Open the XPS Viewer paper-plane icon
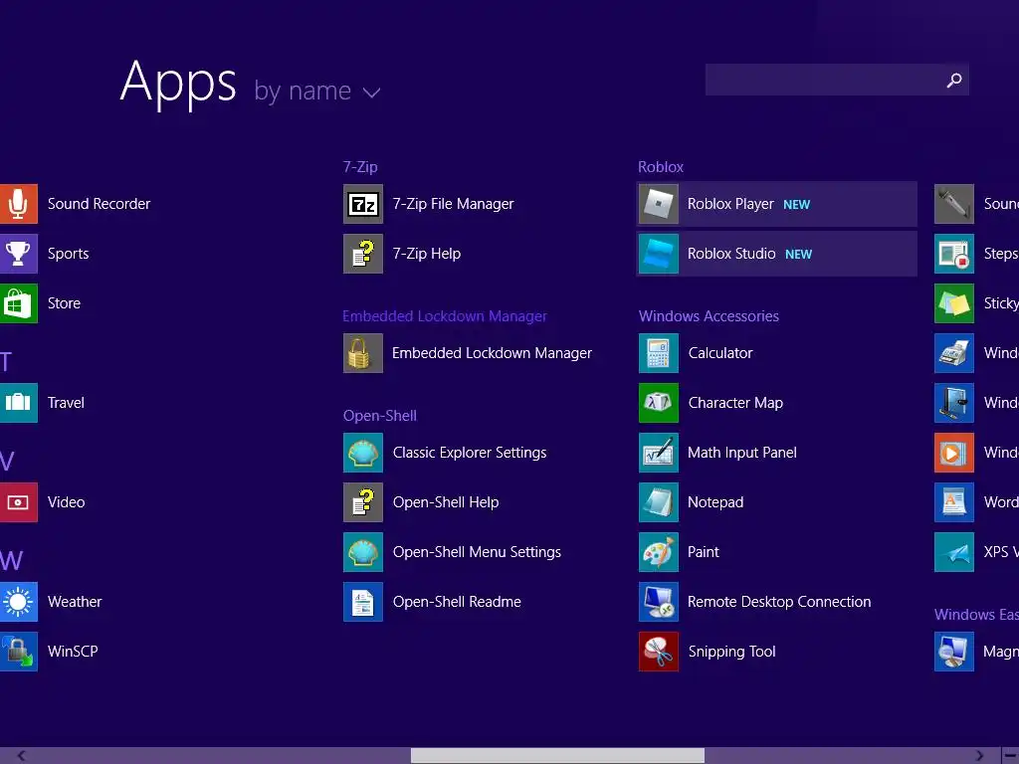1019x764 pixels. point(954,552)
